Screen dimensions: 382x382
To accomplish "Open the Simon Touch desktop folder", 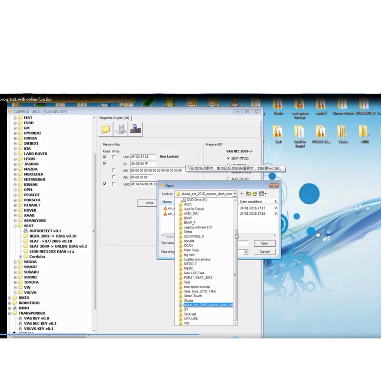I will click(343, 106).
